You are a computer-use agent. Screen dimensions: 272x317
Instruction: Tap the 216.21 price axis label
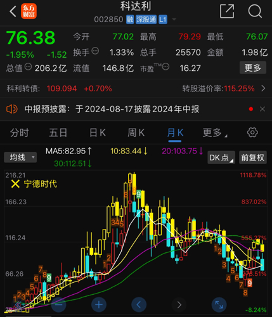(15, 175)
